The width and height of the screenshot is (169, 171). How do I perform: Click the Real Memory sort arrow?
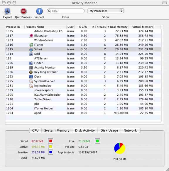[108, 27]
